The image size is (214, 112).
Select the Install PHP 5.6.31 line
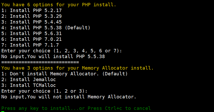31,33
